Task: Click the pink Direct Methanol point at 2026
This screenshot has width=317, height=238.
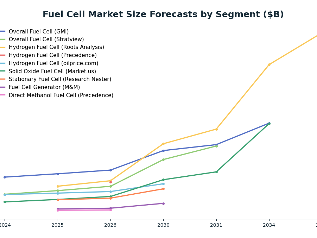Action: (110, 210)
